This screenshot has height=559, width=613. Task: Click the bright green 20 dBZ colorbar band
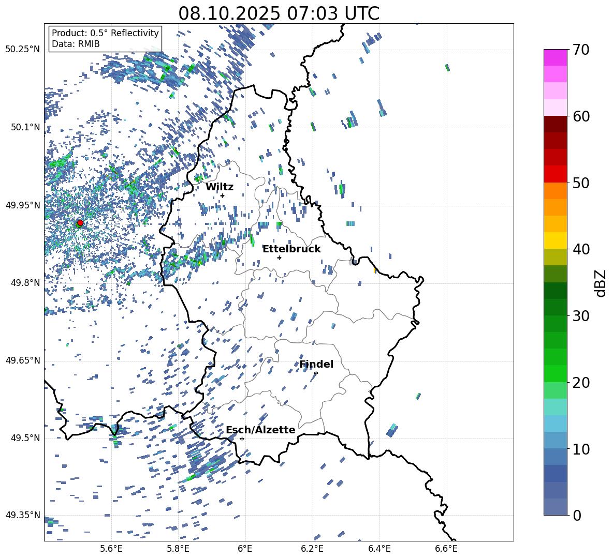pos(556,373)
